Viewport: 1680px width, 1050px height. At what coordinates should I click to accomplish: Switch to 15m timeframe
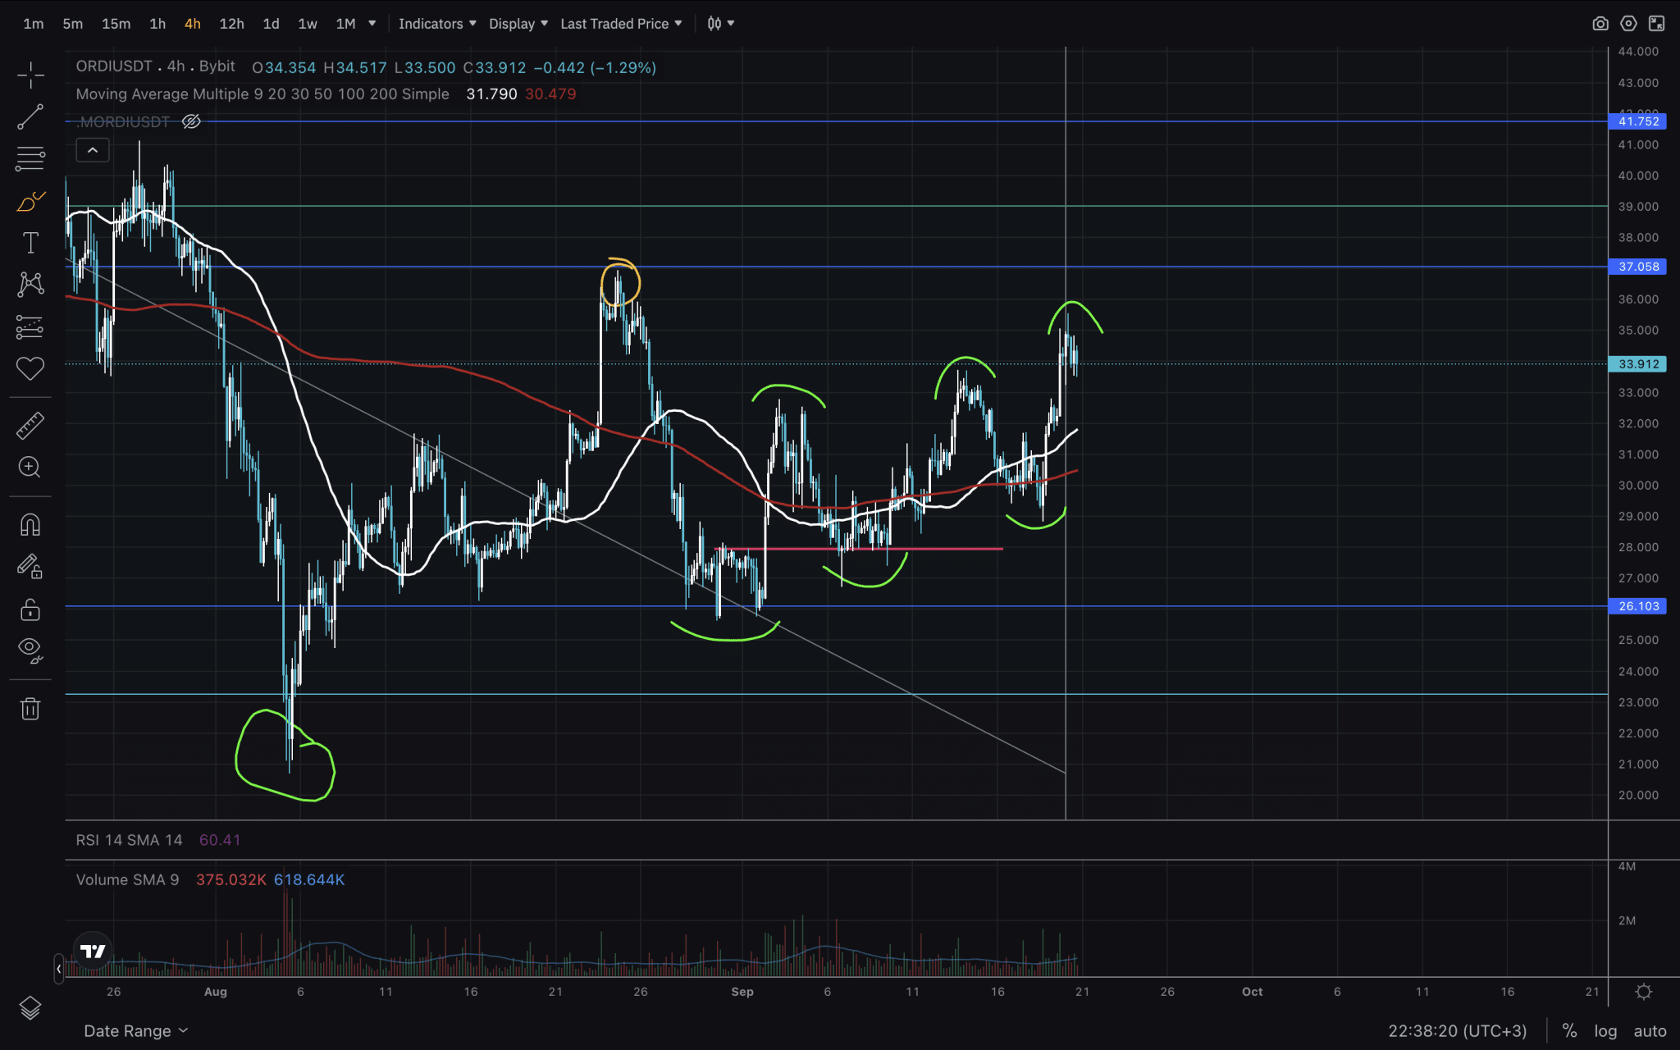[116, 24]
